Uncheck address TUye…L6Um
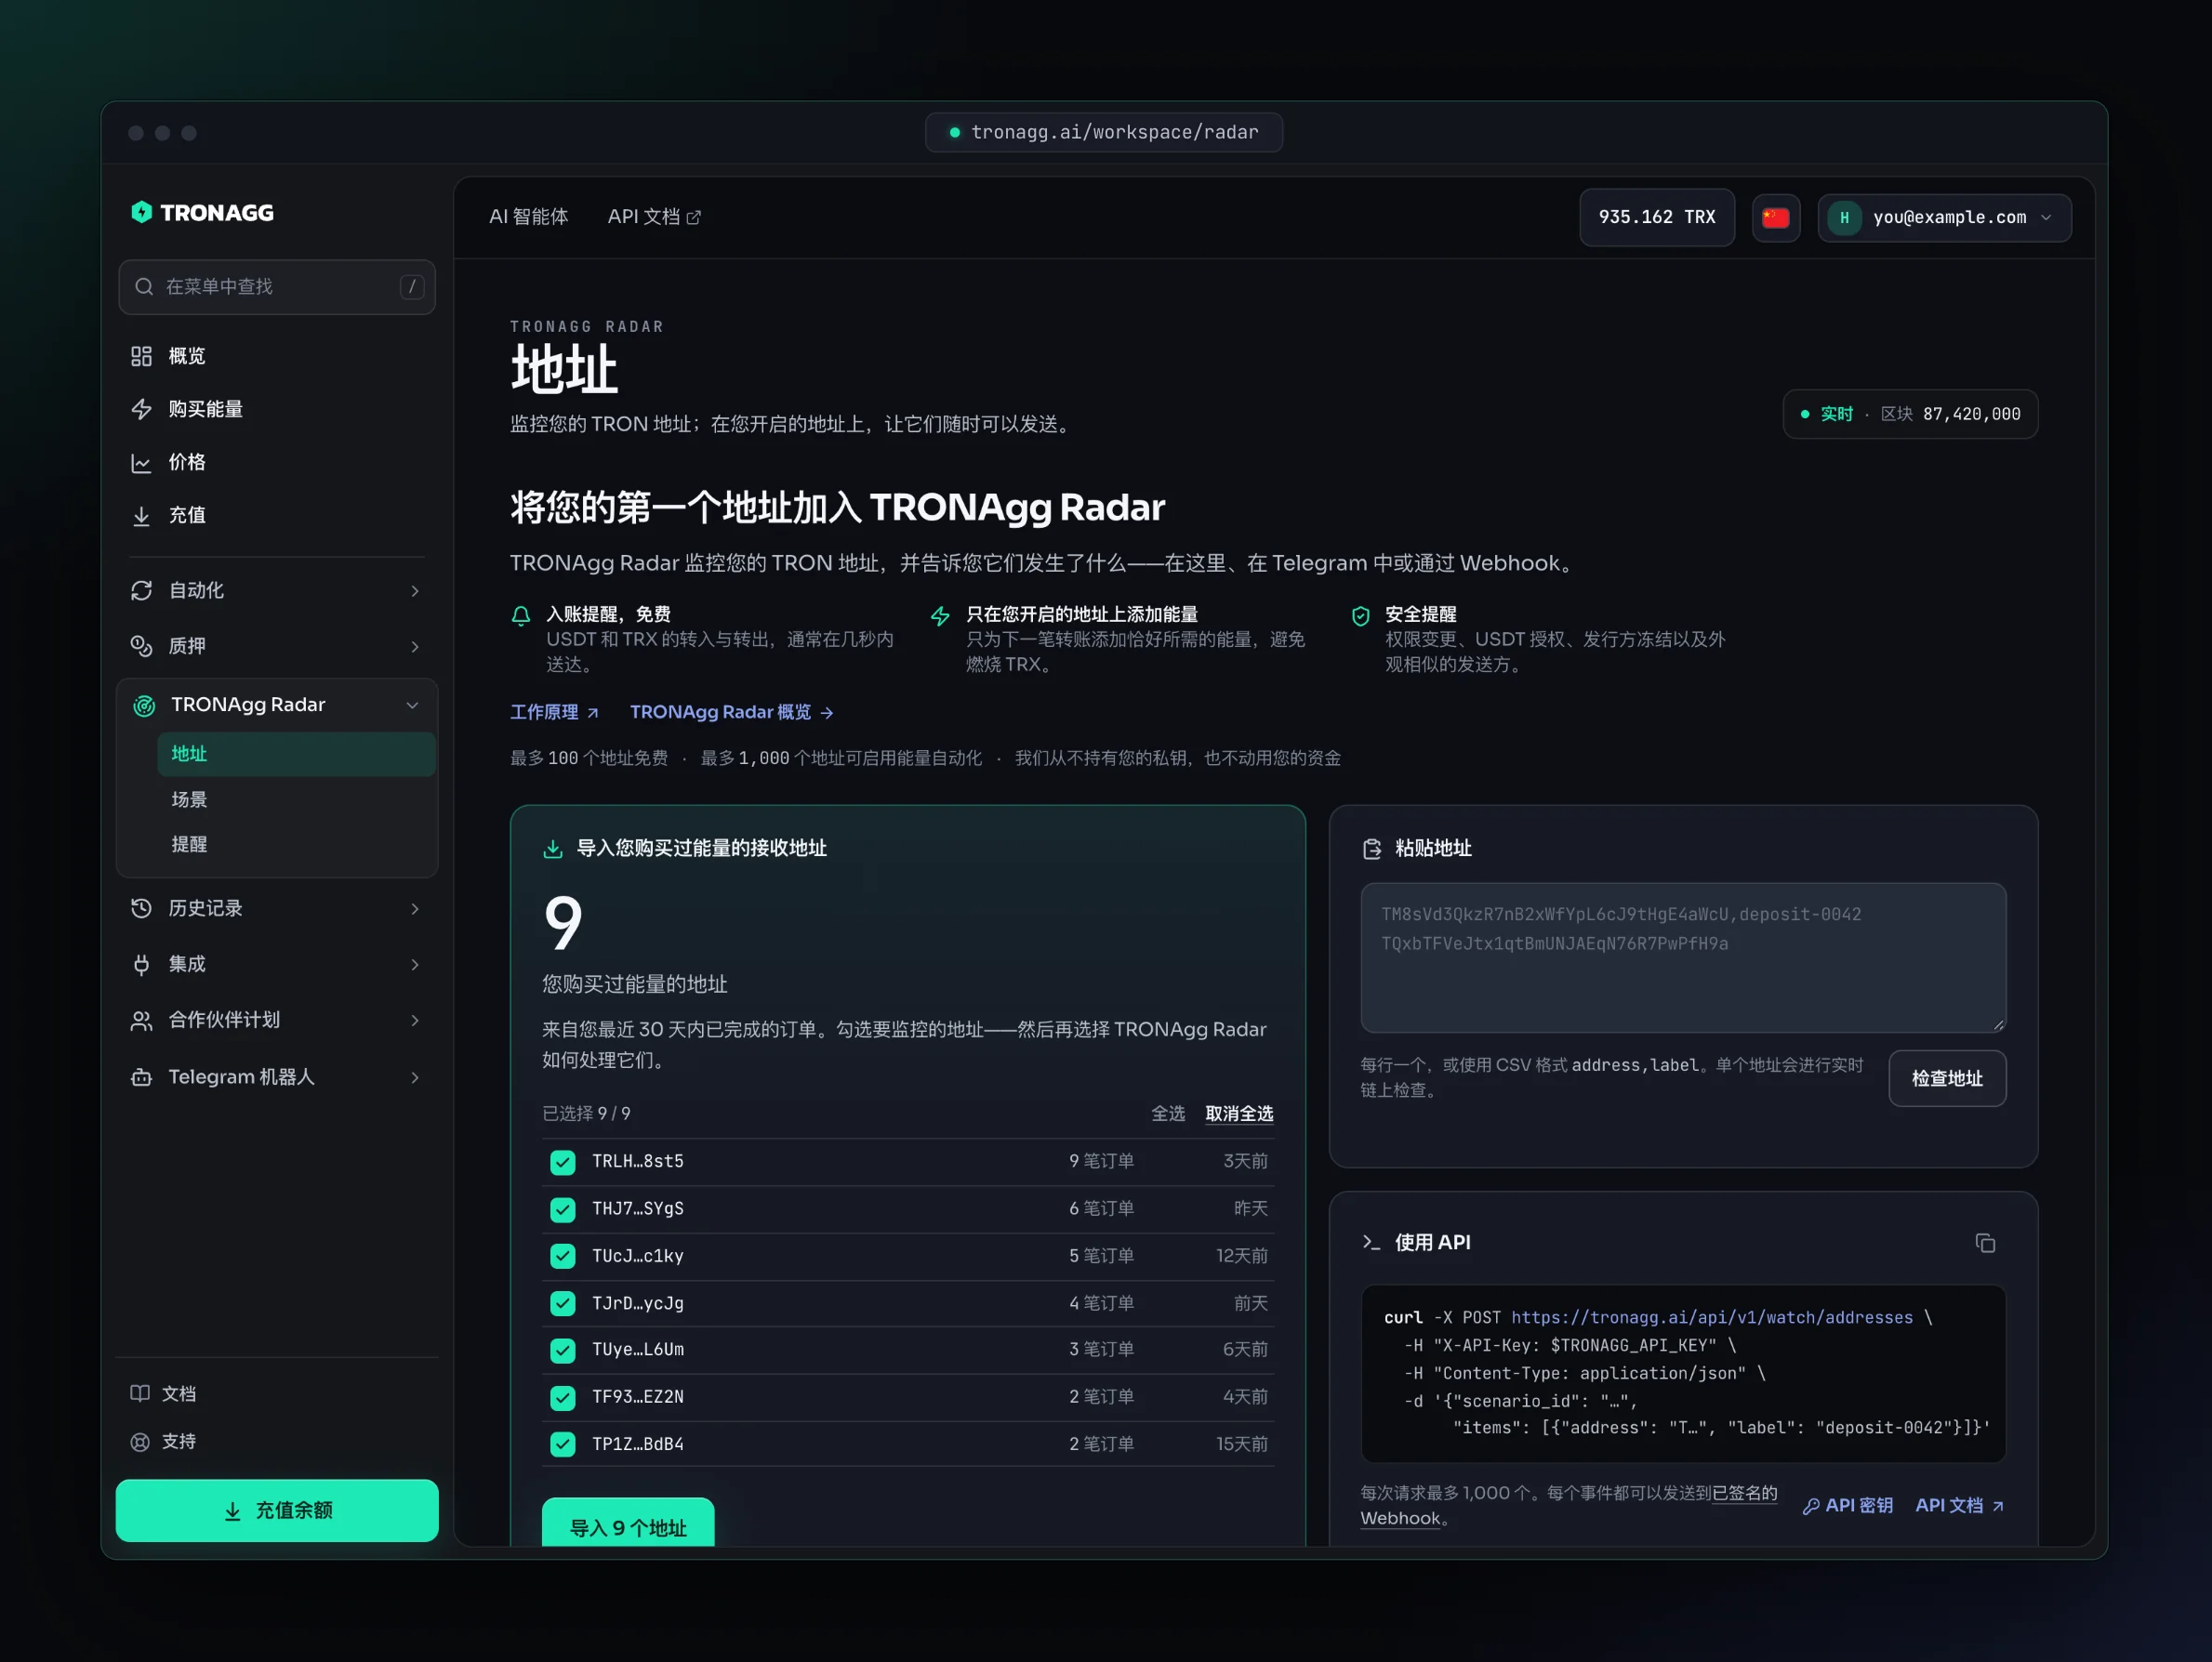Image resolution: width=2212 pixels, height=1662 pixels. coord(563,1350)
